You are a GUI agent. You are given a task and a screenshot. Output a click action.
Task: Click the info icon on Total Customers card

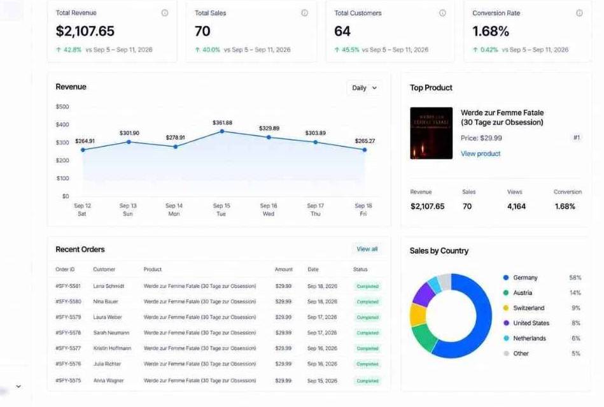click(x=442, y=13)
